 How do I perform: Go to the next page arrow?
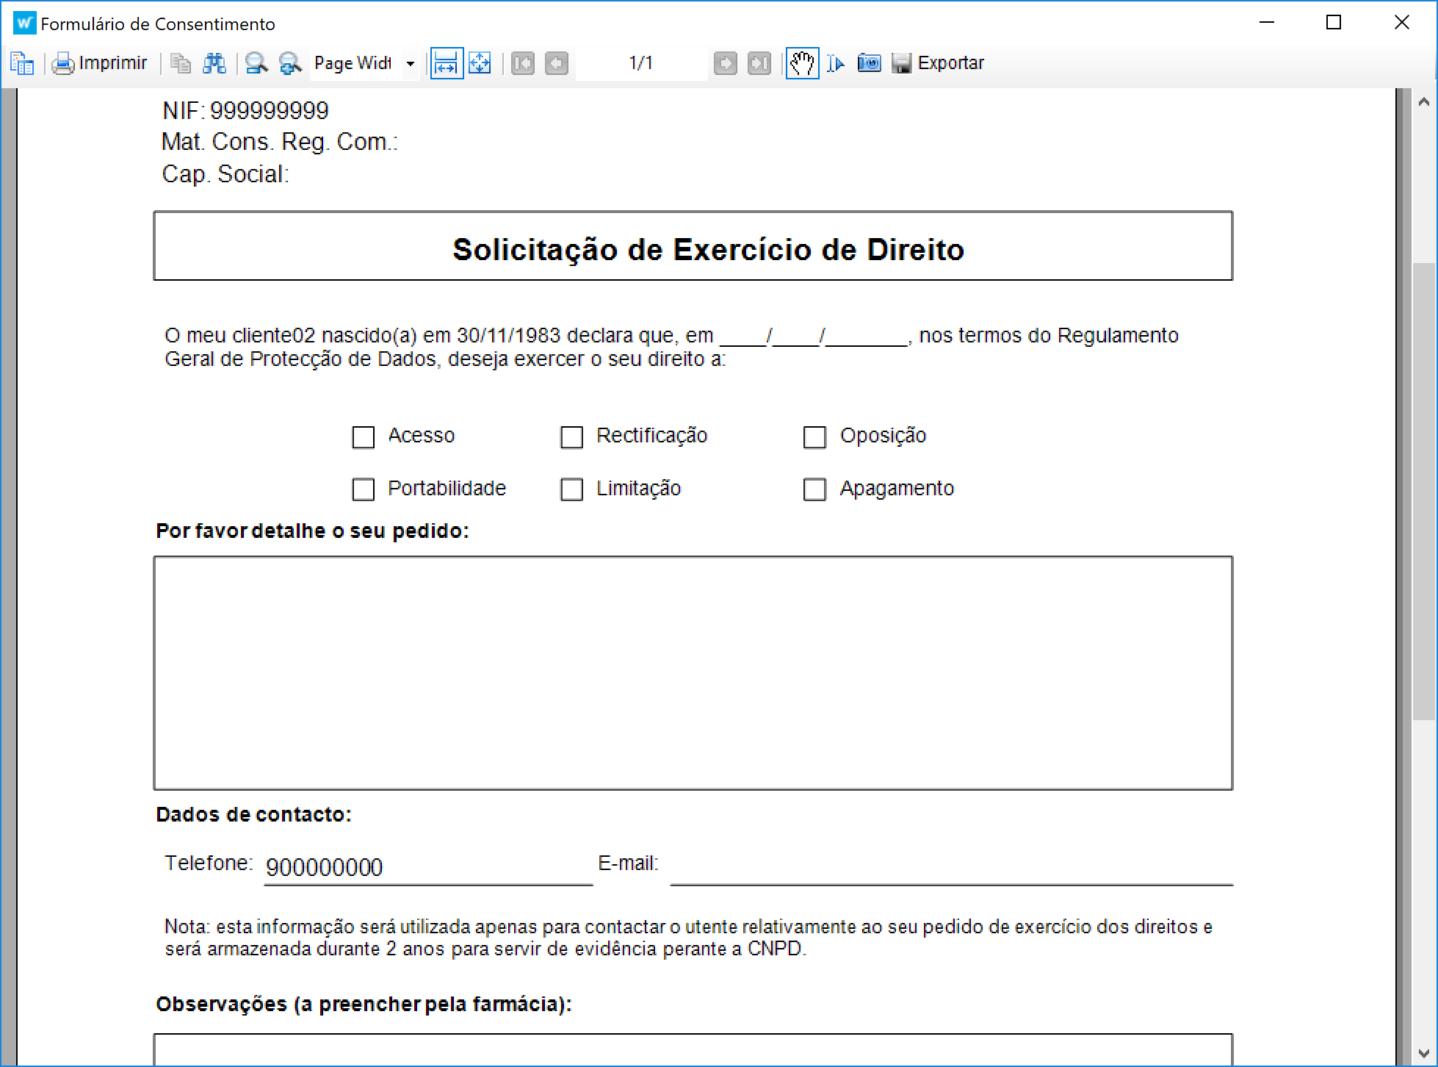[x=725, y=63]
